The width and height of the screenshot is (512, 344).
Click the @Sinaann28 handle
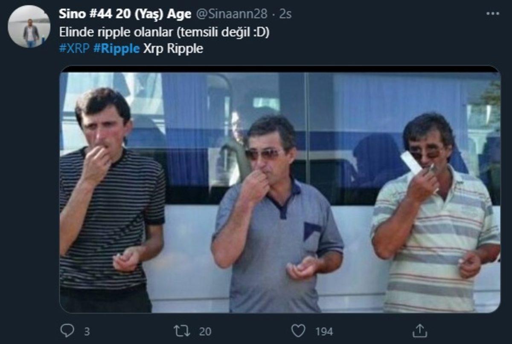pos(232,14)
